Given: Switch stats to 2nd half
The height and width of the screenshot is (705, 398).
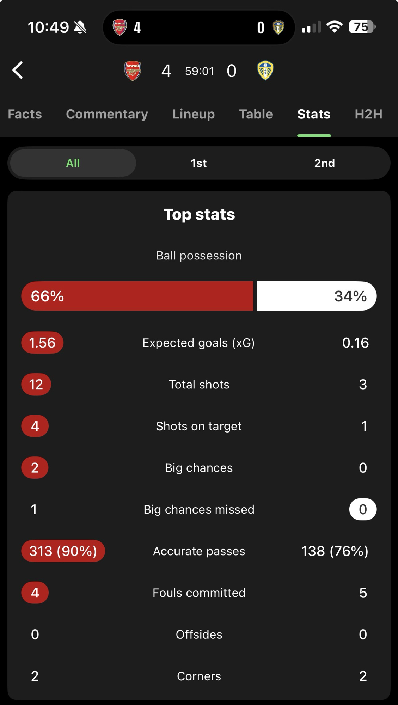Looking at the screenshot, I should [x=324, y=163].
